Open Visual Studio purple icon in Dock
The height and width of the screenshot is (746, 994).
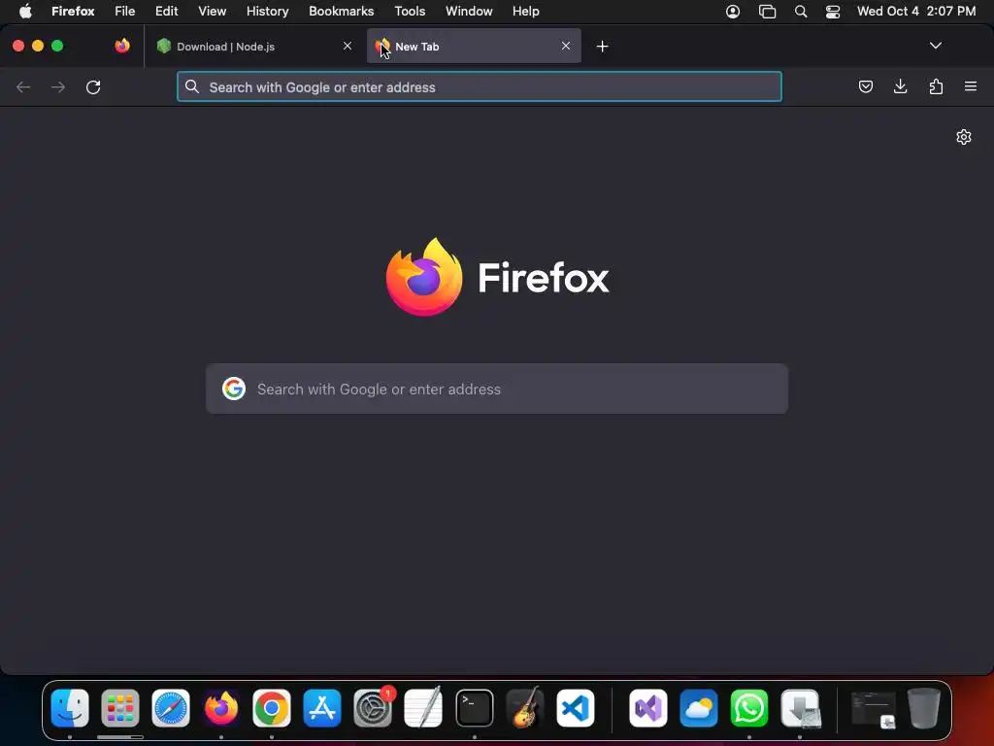click(647, 708)
